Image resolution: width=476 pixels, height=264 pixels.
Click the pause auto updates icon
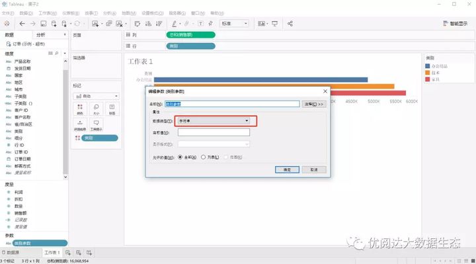coord(64,23)
